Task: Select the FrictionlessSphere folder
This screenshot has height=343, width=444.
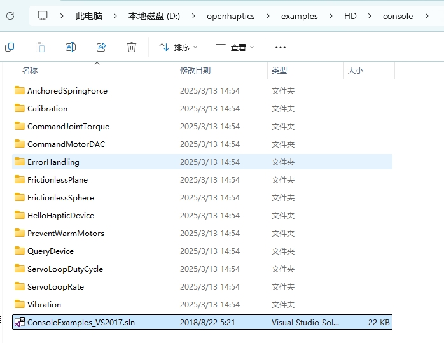Action: pyautogui.click(x=60, y=197)
